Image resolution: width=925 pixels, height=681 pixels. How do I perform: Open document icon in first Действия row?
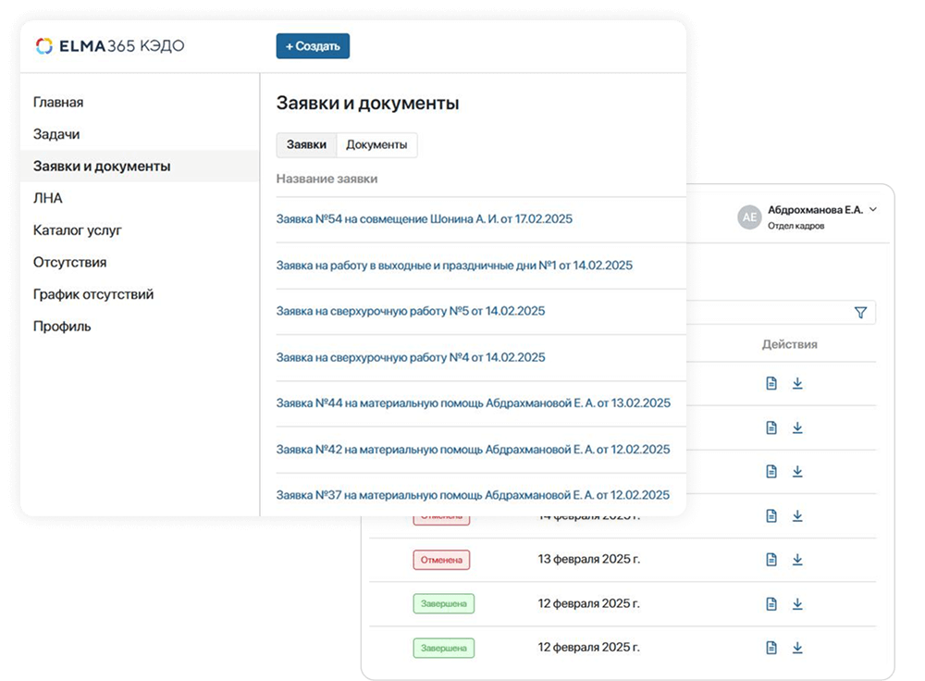(771, 383)
